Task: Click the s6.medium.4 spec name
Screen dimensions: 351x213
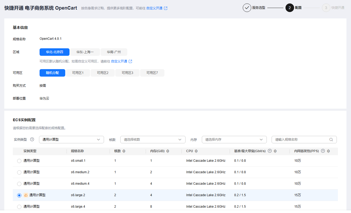Action: click(x=80, y=184)
